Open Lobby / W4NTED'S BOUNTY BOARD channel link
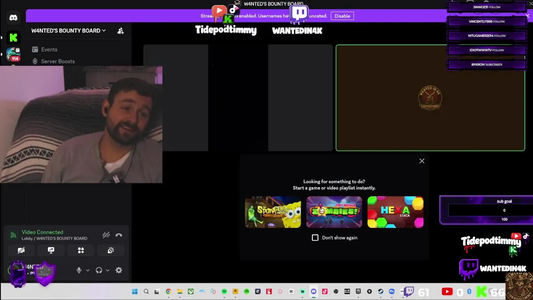The image size is (533, 300). click(55, 238)
